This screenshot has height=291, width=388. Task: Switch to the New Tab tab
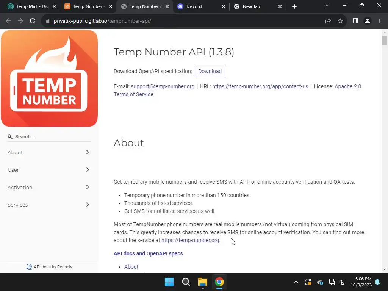257,6
